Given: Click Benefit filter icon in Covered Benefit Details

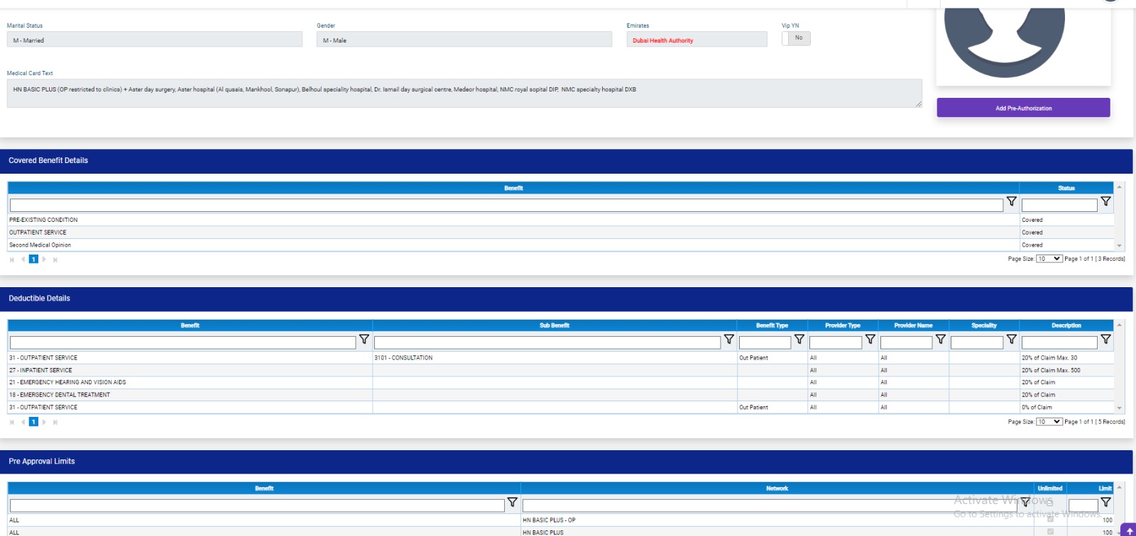Looking at the screenshot, I should click(x=1011, y=202).
